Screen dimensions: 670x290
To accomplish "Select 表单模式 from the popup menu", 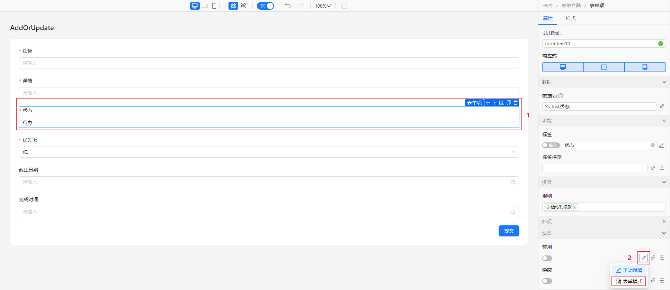I will [x=629, y=281].
